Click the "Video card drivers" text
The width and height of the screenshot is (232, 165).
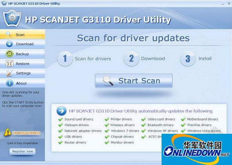pyautogui.click(x=161, y=119)
